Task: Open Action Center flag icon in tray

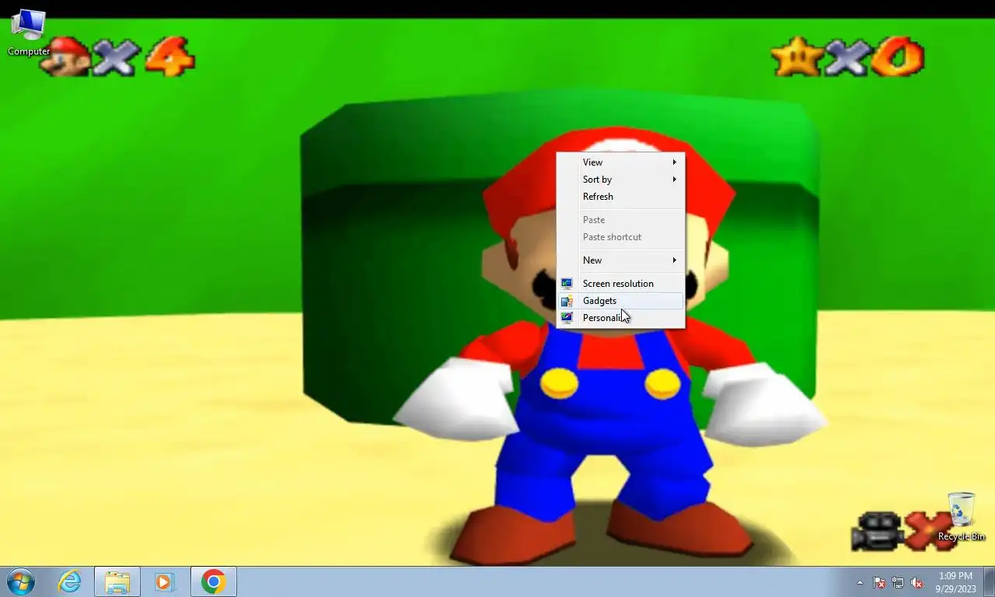Action: (879, 582)
